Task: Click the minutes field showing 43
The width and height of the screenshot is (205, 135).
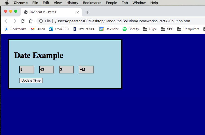Action: click(x=47, y=69)
